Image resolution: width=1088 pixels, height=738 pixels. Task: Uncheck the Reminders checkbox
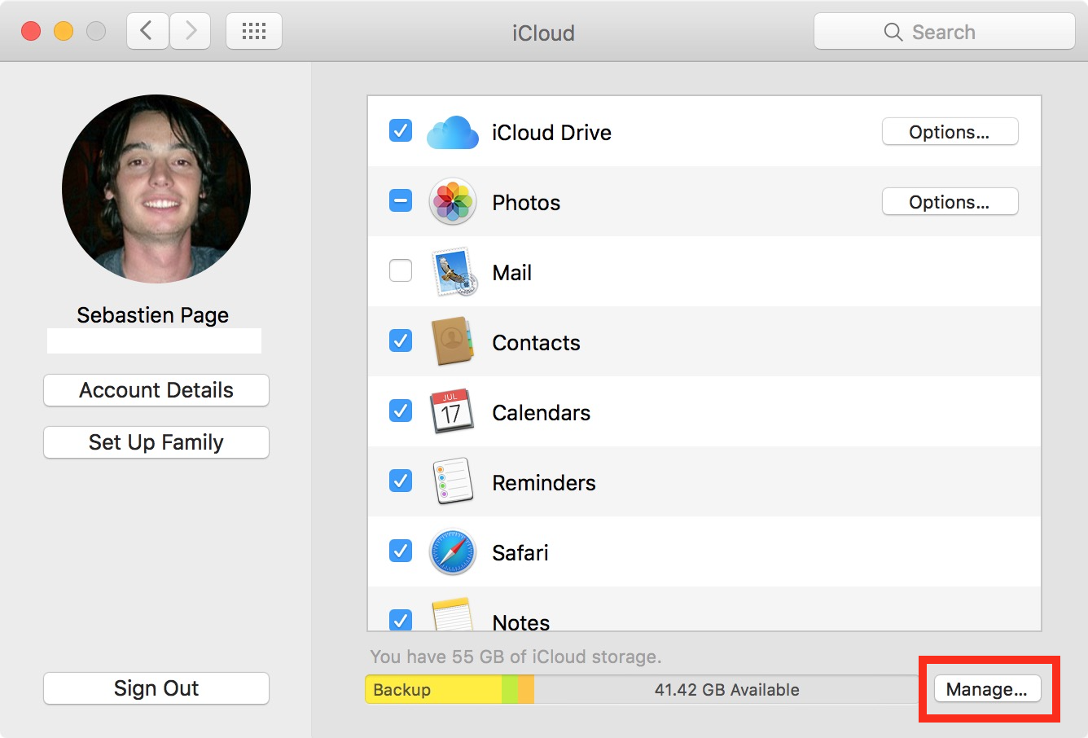(401, 481)
